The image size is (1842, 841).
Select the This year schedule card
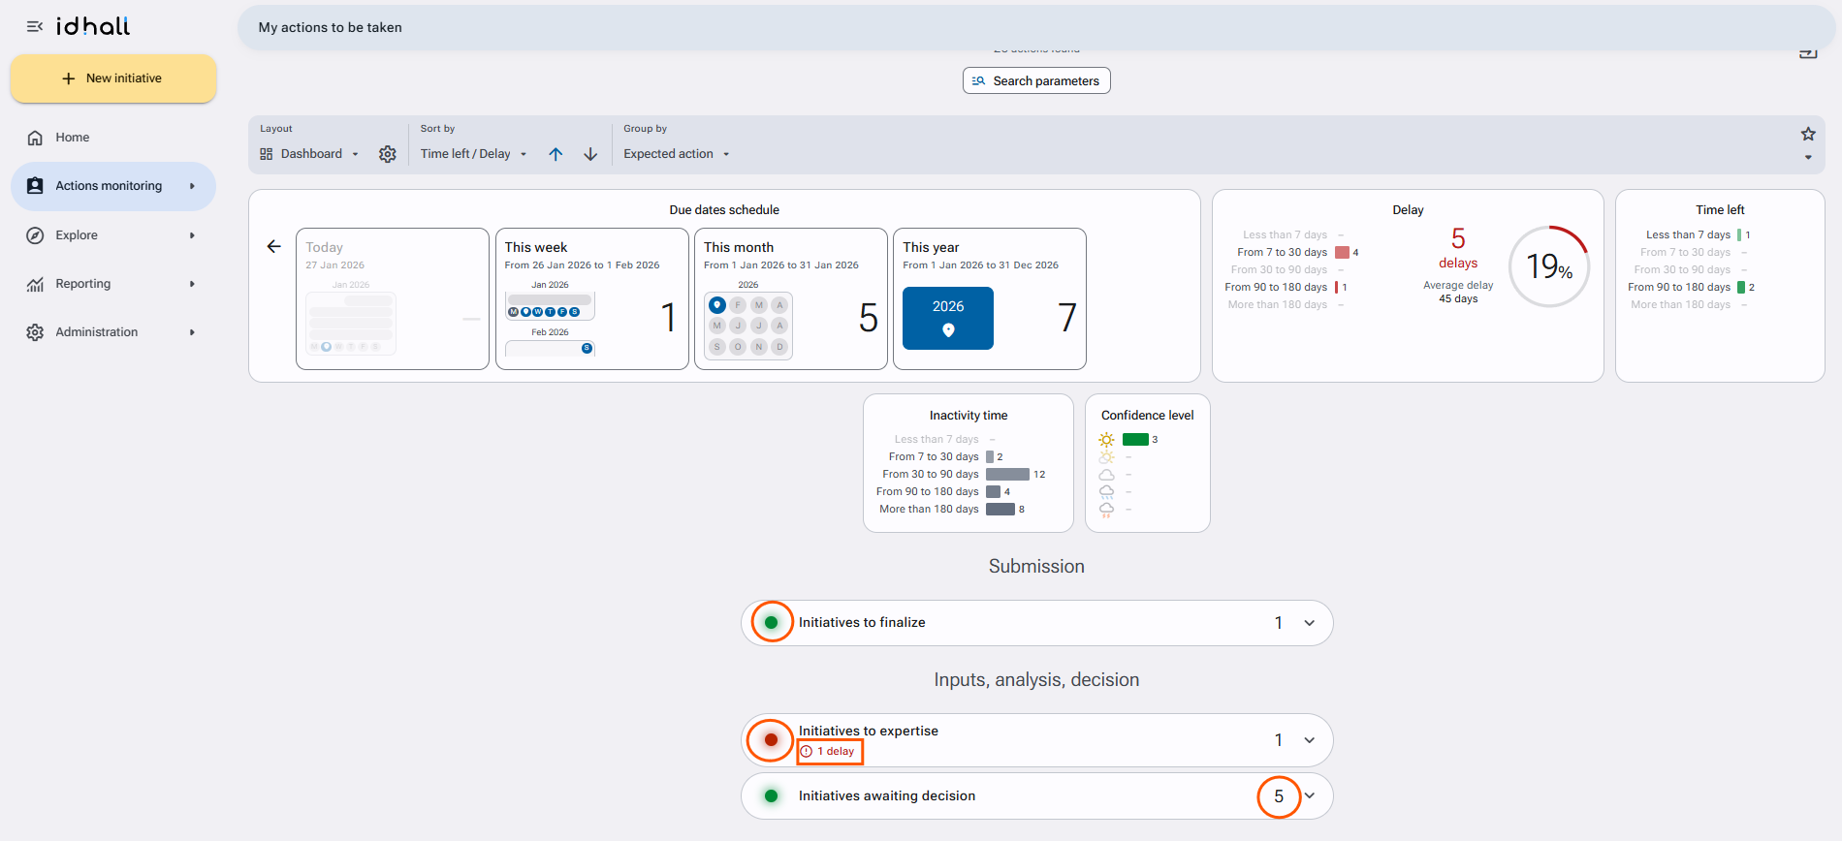990,298
